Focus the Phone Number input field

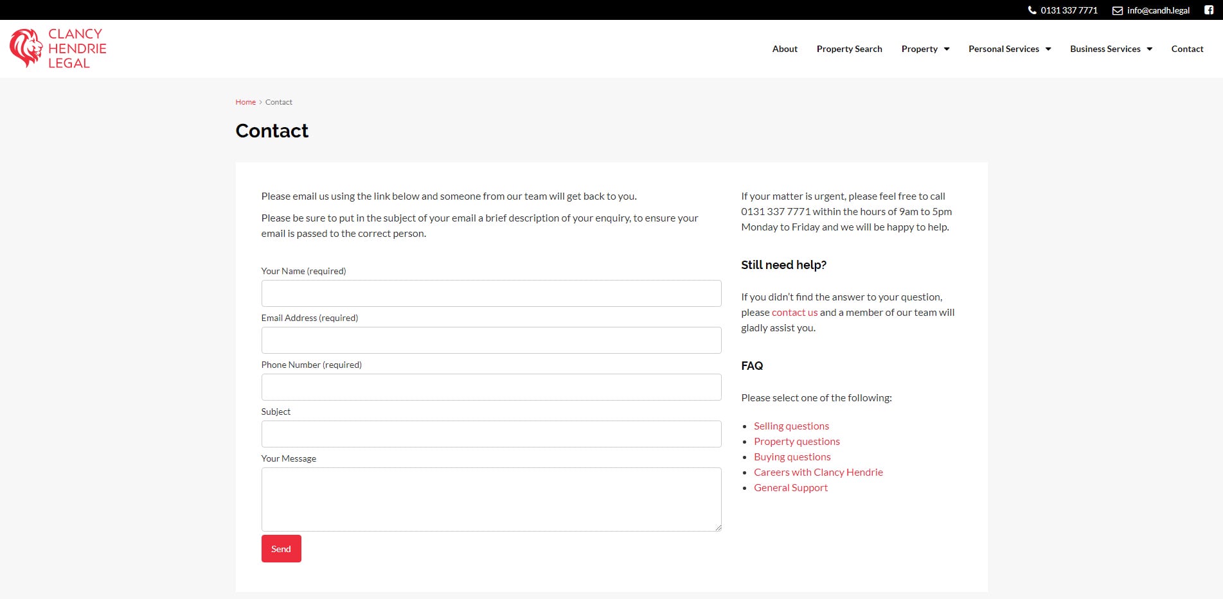click(491, 387)
